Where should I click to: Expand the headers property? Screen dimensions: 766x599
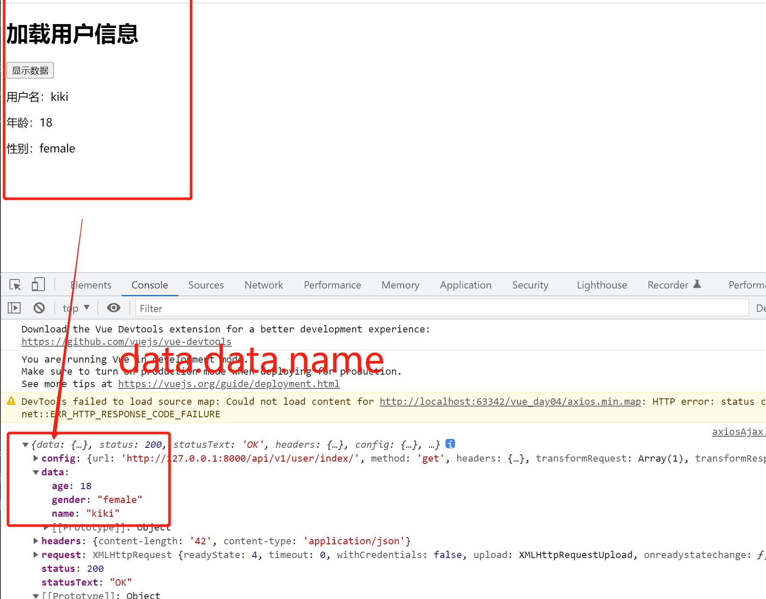click(x=36, y=541)
